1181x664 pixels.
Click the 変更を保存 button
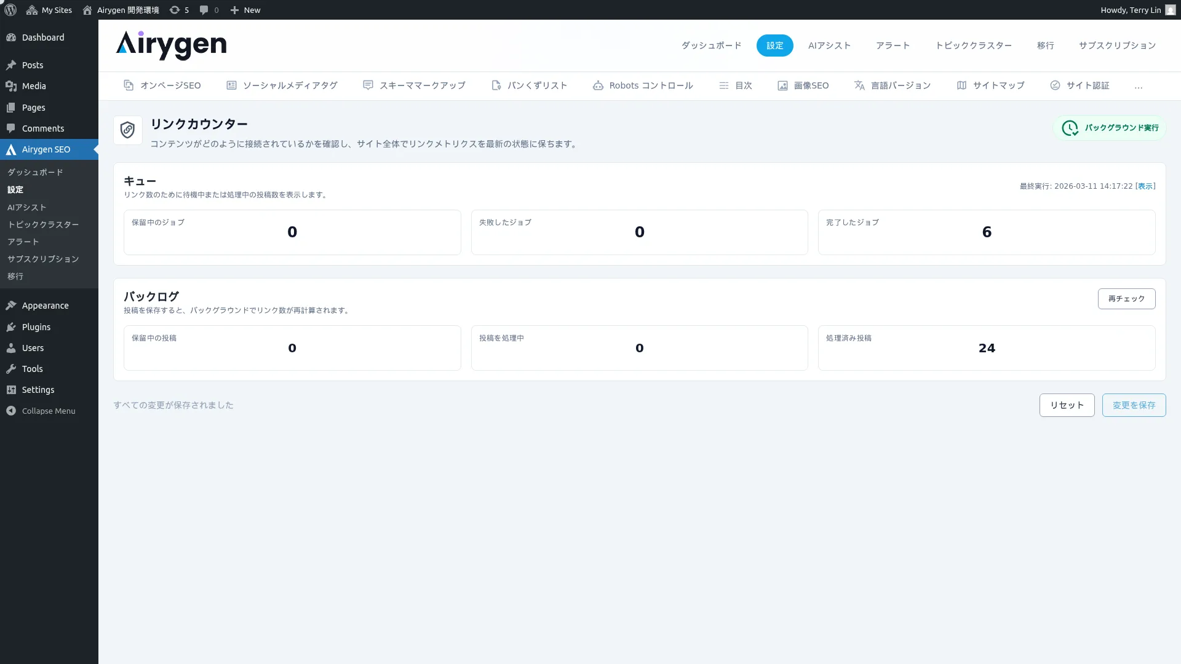coord(1134,405)
